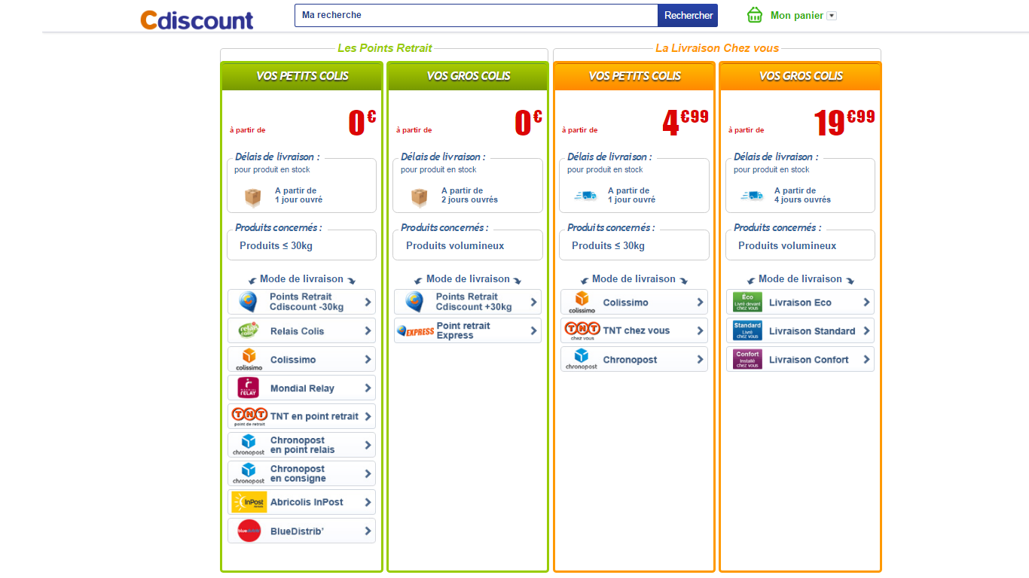Viewport: 1029px width, 578px height.
Task: Click the Rechercher search button
Action: tap(688, 15)
